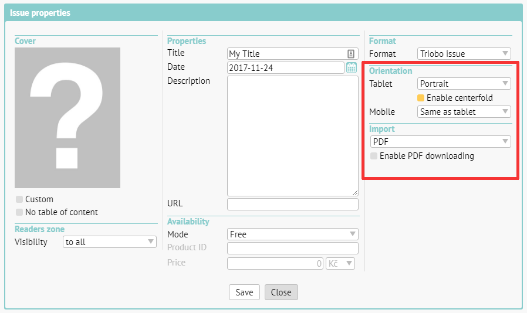Click the URL input field

point(293,204)
